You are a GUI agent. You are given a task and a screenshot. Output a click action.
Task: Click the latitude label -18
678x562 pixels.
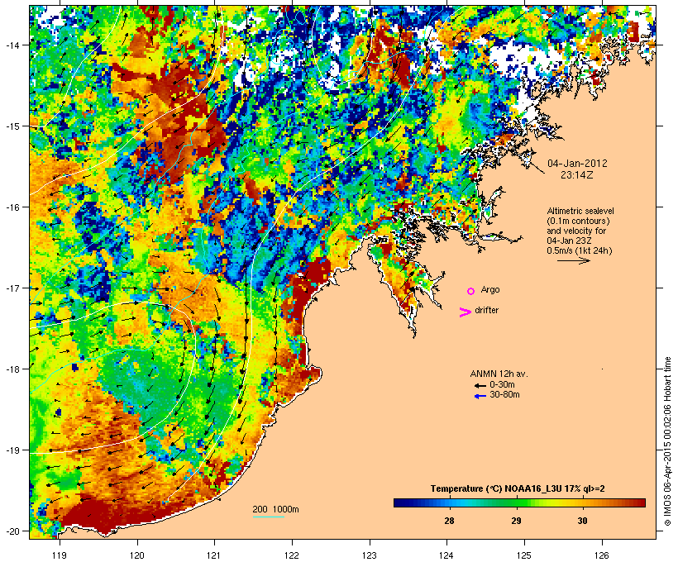click(x=12, y=369)
